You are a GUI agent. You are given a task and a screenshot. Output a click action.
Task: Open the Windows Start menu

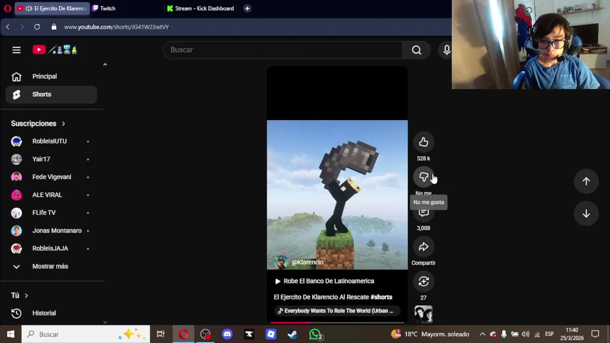pos(10,334)
